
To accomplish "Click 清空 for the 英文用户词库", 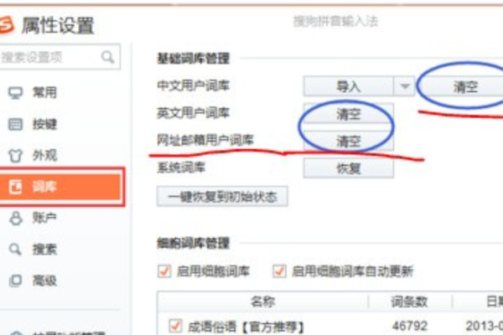I will [x=349, y=114].
